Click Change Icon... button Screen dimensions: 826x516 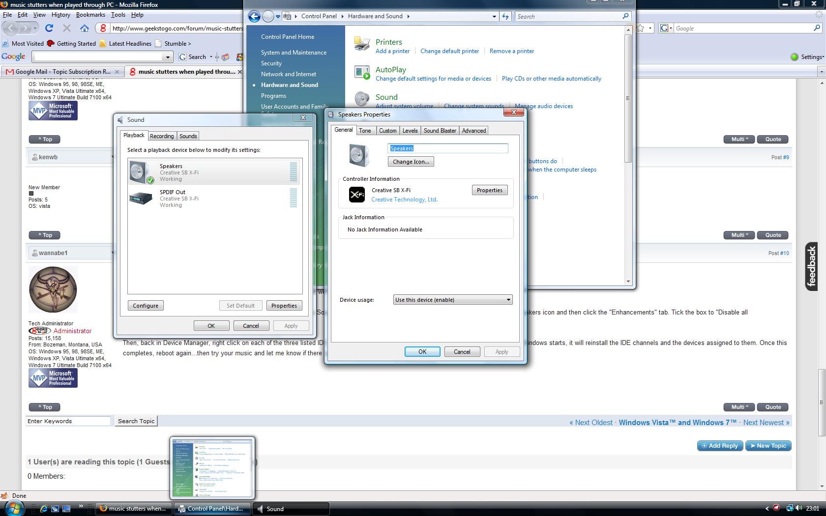pyautogui.click(x=411, y=162)
